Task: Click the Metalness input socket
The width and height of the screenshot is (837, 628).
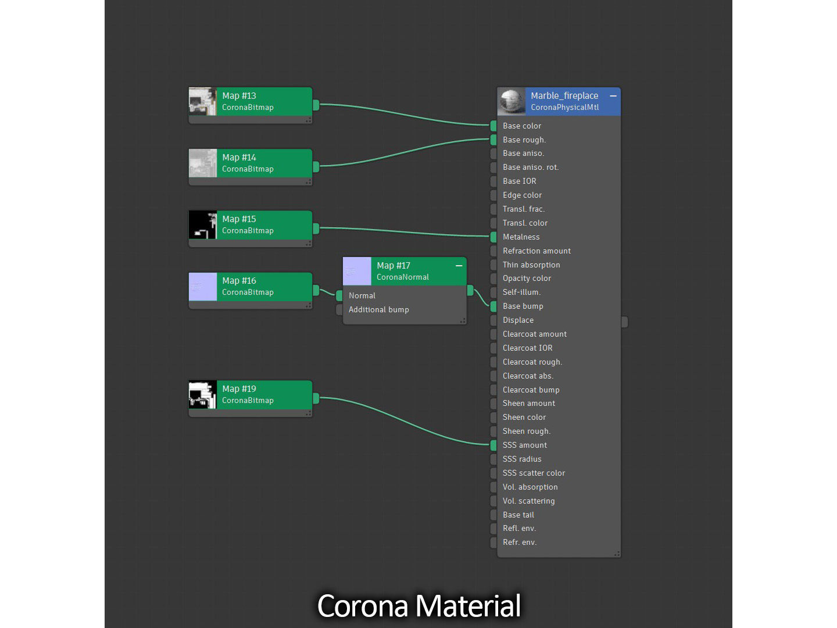Action: pos(493,237)
